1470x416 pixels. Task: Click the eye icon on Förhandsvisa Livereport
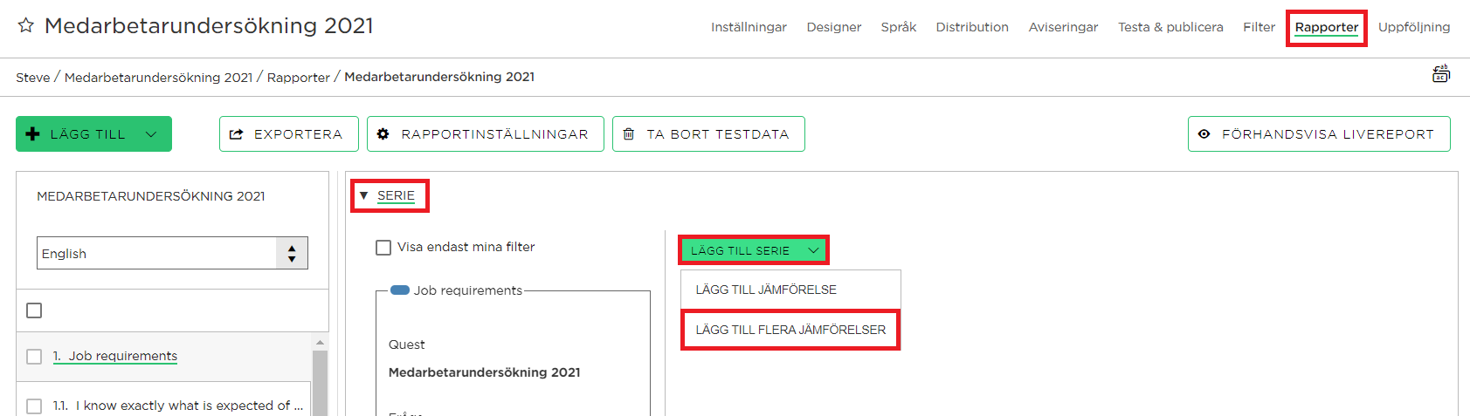pos(1204,134)
